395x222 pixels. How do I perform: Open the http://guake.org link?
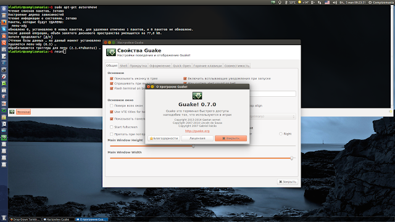(x=197, y=131)
